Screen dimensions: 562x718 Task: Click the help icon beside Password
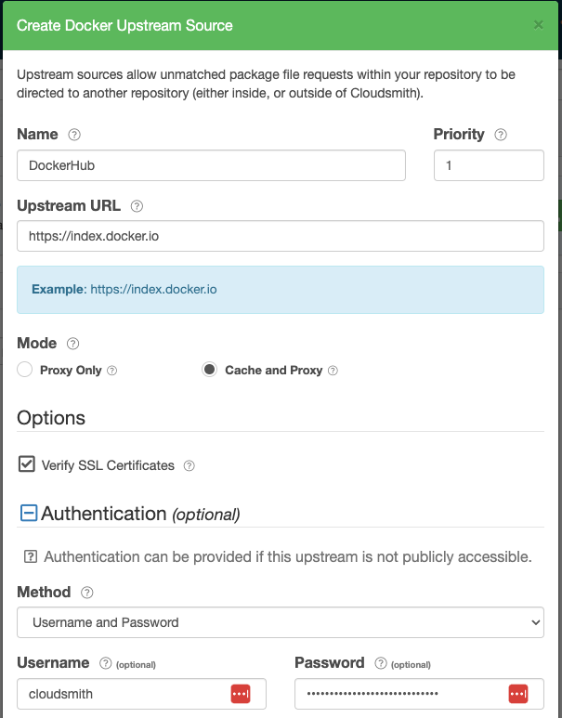pos(381,663)
